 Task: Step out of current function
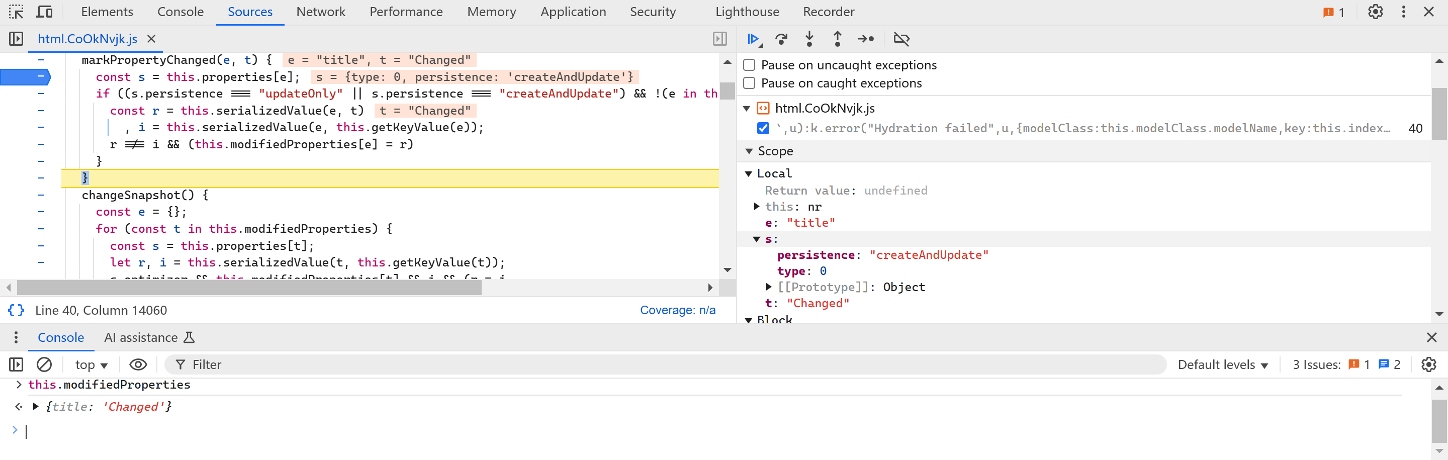[838, 39]
